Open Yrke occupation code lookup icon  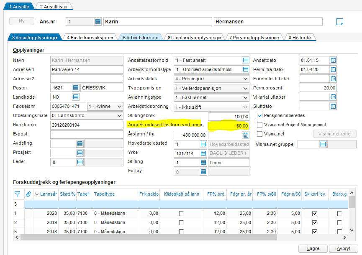point(203,153)
